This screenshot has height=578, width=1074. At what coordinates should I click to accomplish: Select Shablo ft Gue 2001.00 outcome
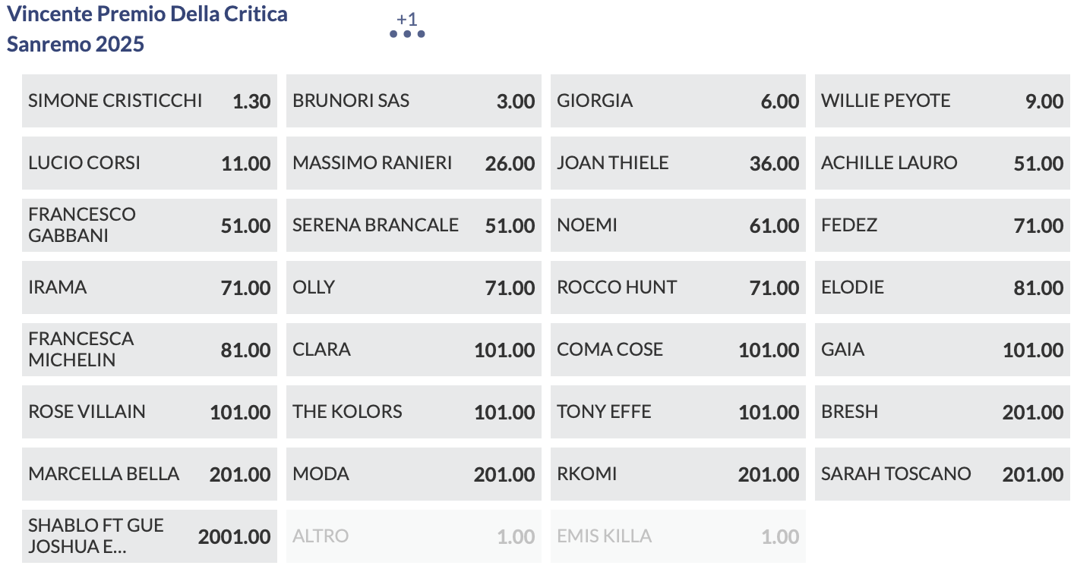click(x=150, y=536)
